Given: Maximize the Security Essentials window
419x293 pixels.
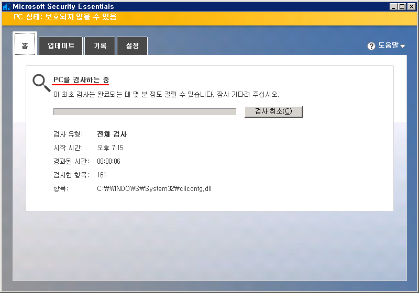Looking at the screenshot, I should [x=402, y=7].
